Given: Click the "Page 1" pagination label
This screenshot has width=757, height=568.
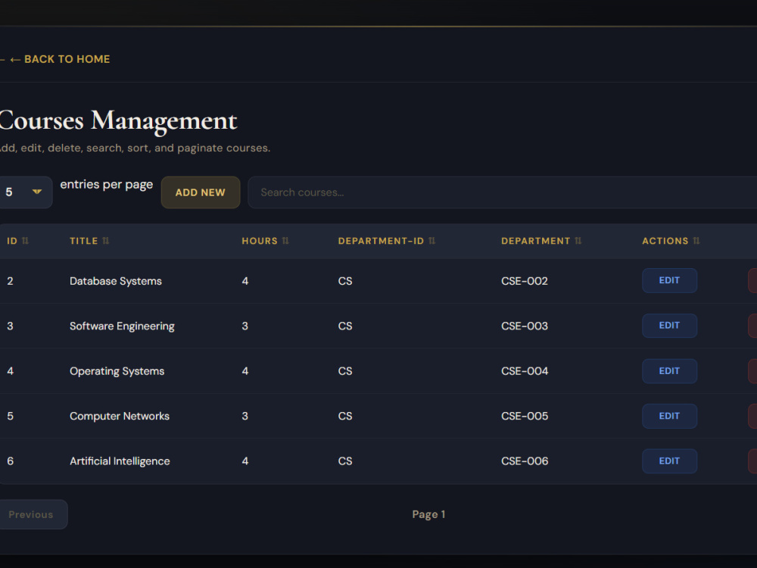Looking at the screenshot, I should point(428,514).
